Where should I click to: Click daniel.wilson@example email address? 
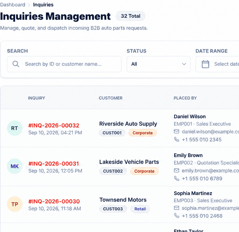pyautogui.click(x=210, y=132)
